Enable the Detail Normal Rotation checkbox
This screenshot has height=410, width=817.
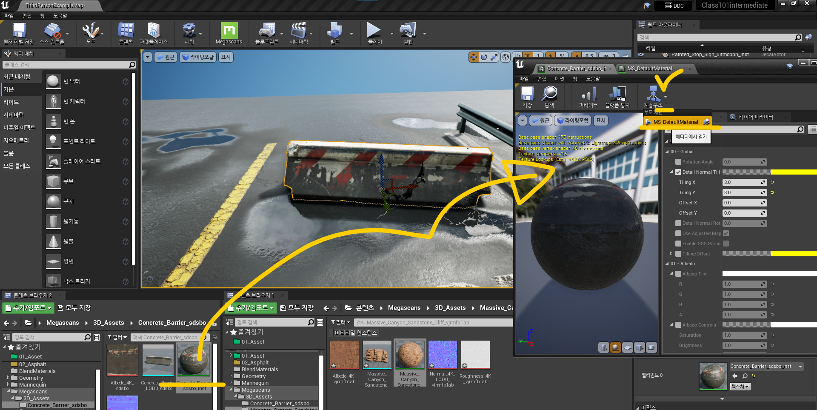pos(678,223)
